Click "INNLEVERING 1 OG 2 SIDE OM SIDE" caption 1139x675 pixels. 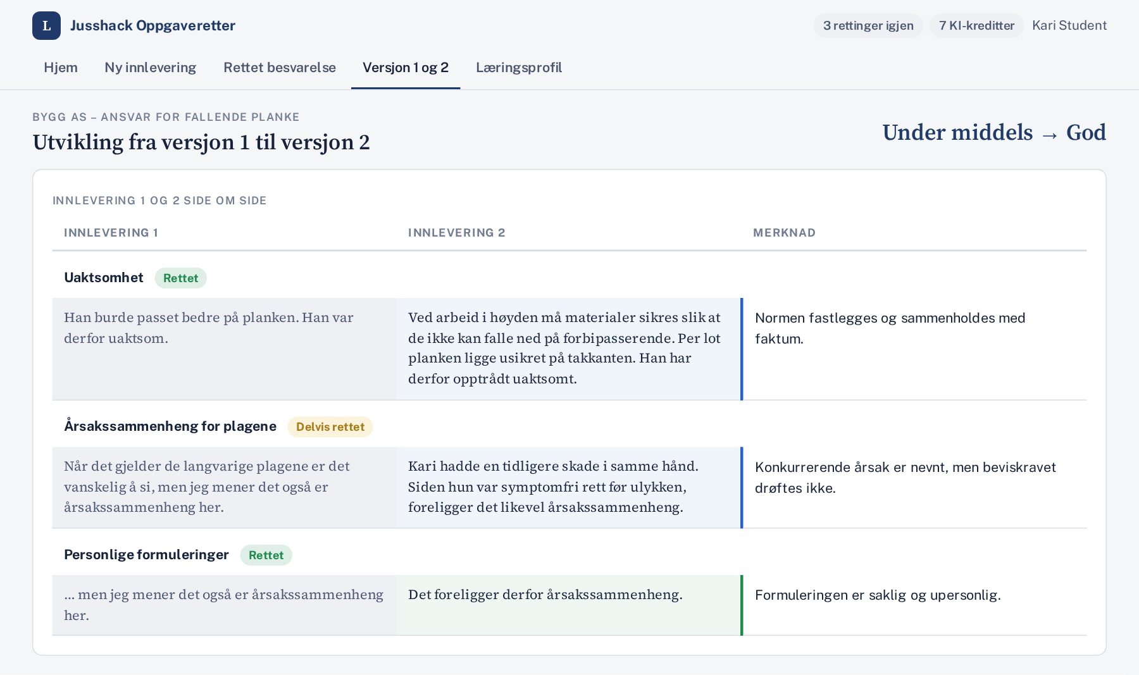159,201
